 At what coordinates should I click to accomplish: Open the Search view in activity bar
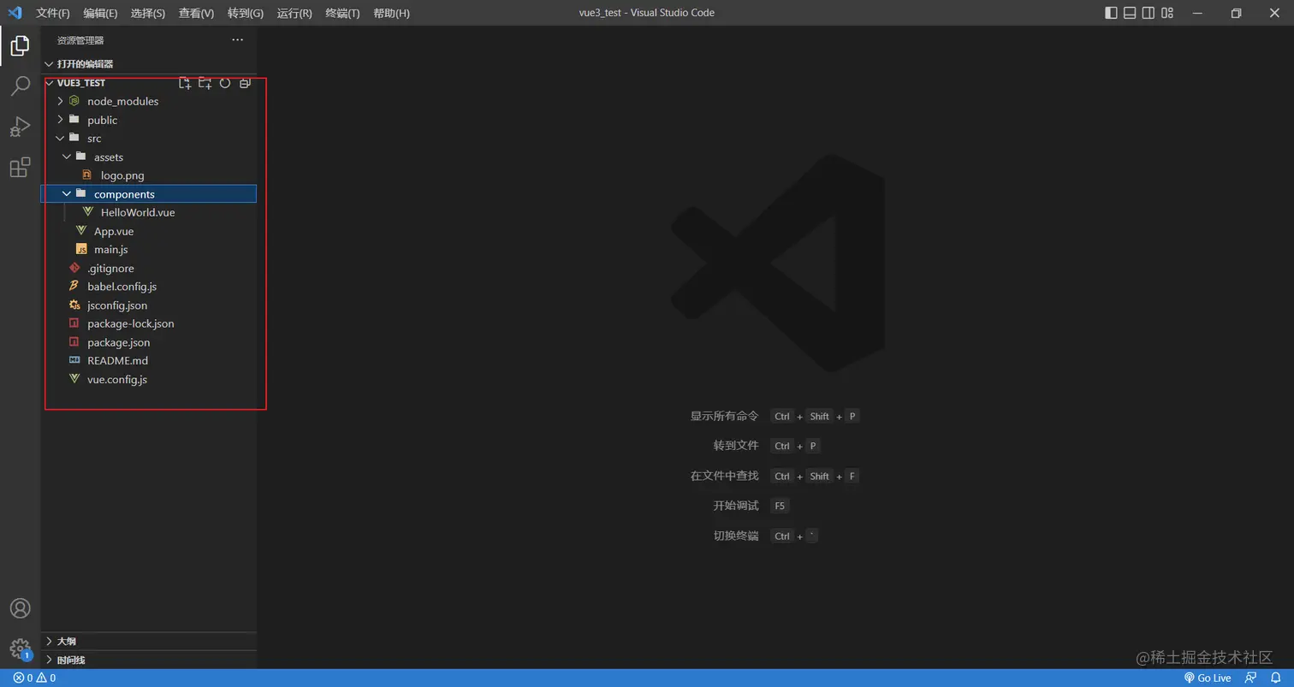pyautogui.click(x=20, y=86)
